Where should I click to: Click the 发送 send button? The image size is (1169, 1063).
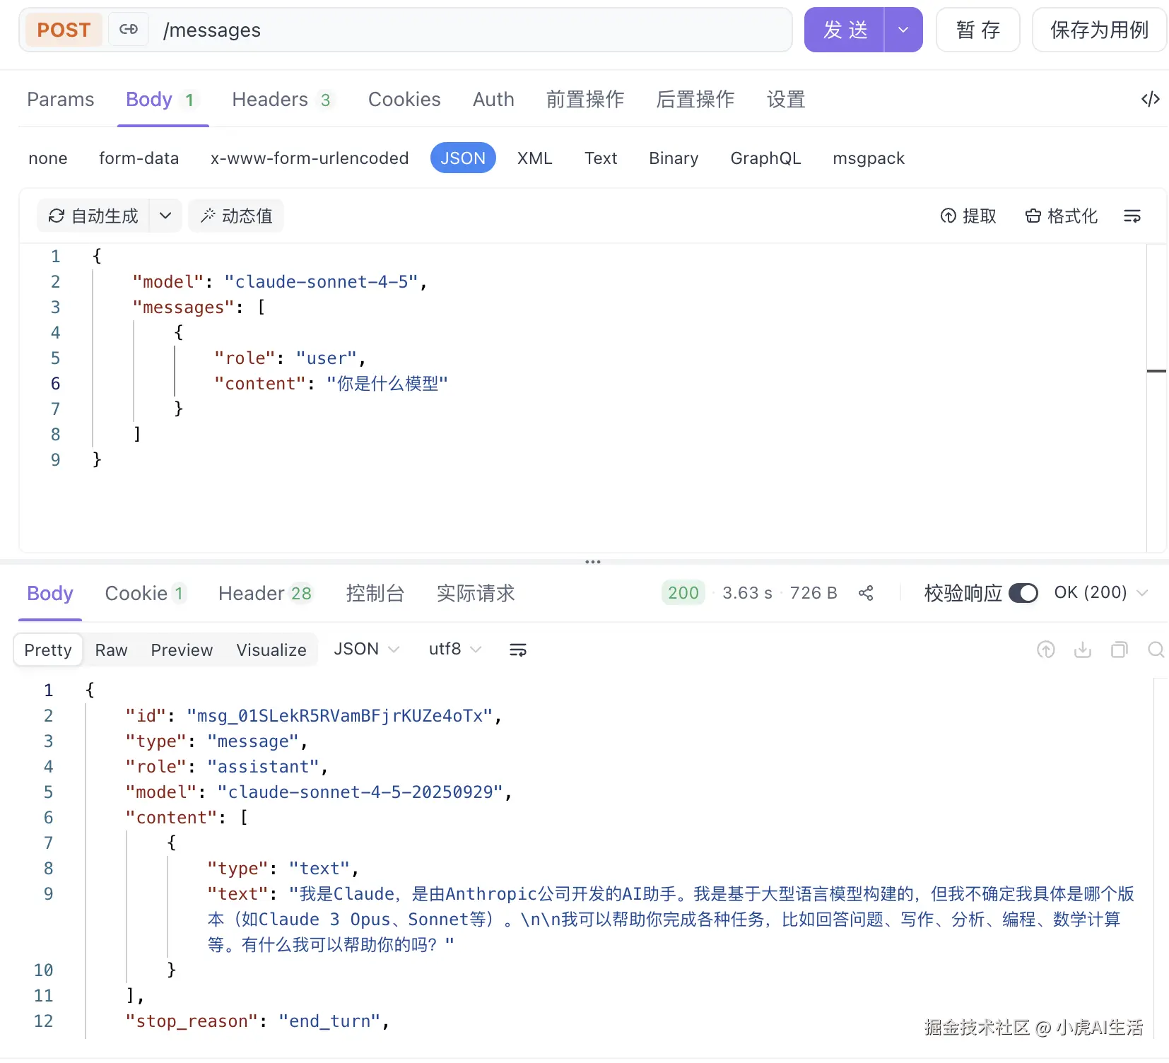(x=844, y=30)
